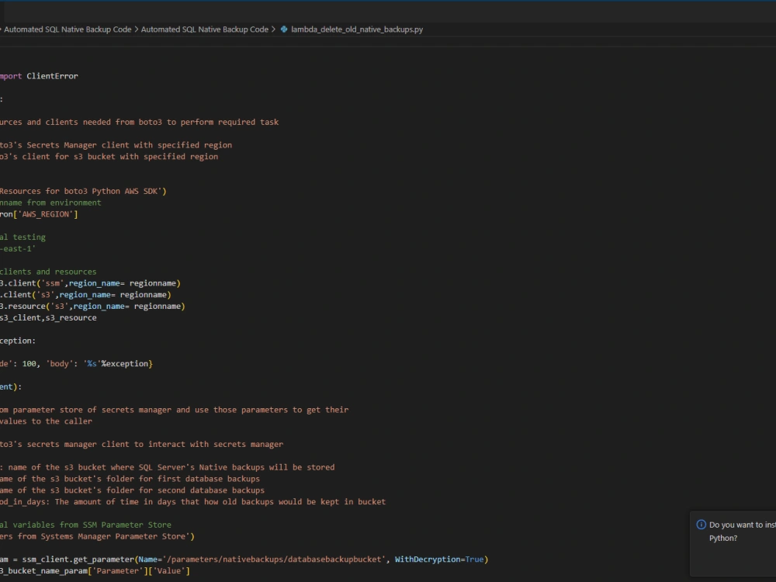Click the 'values to the caller' line
The height and width of the screenshot is (582, 776).
tap(46, 421)
